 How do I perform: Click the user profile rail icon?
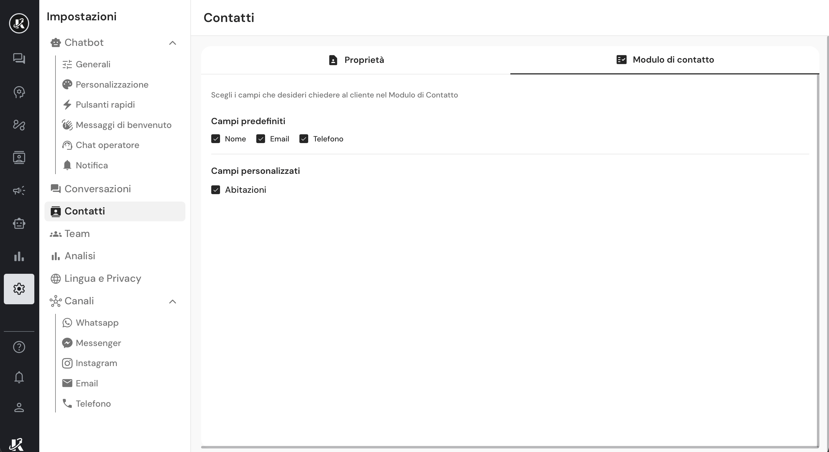point(19,407)
